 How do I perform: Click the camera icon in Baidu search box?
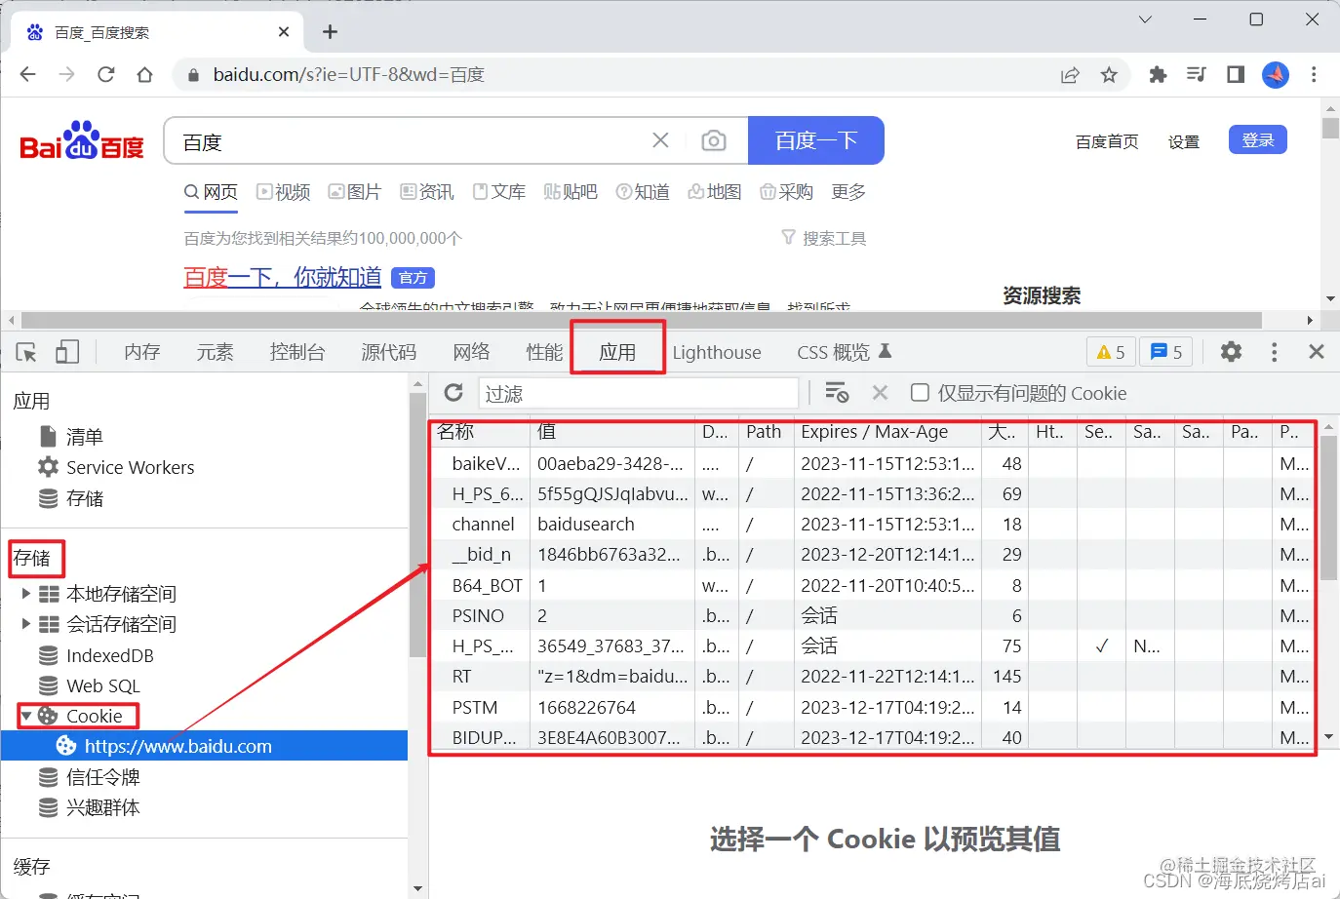pos(714,140)
